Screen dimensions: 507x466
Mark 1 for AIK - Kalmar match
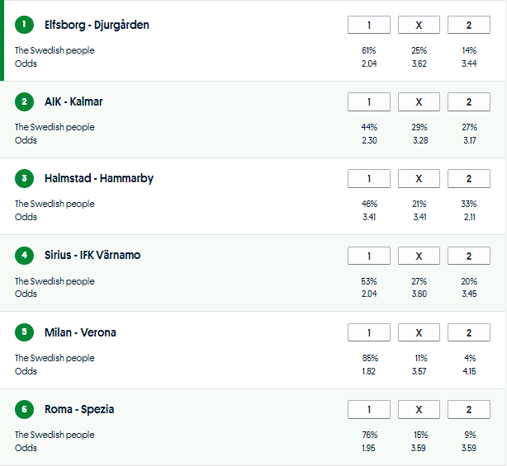pos(369,102)
